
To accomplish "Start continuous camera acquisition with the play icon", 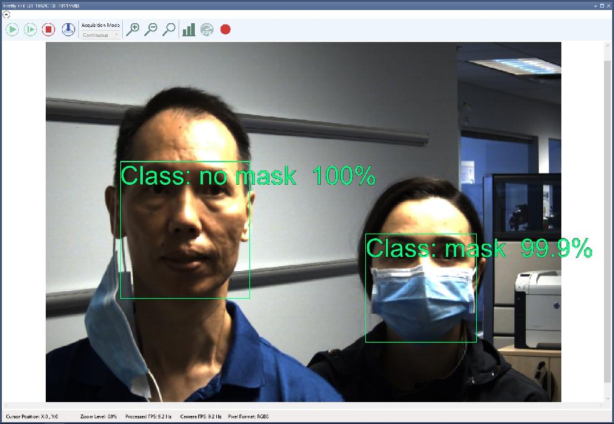I will pos(12,29).
